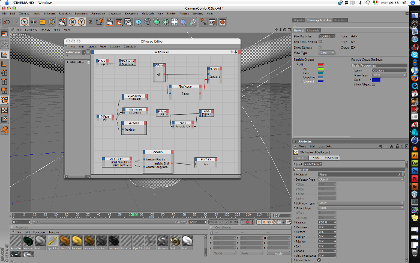Click the Model mode icon in the left sidebar
Viewport: 420px width, 263px height.
5,55
